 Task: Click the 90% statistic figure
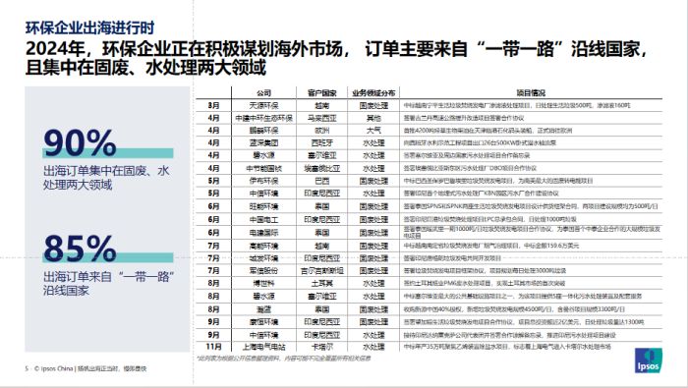click(x=80, y=142)
